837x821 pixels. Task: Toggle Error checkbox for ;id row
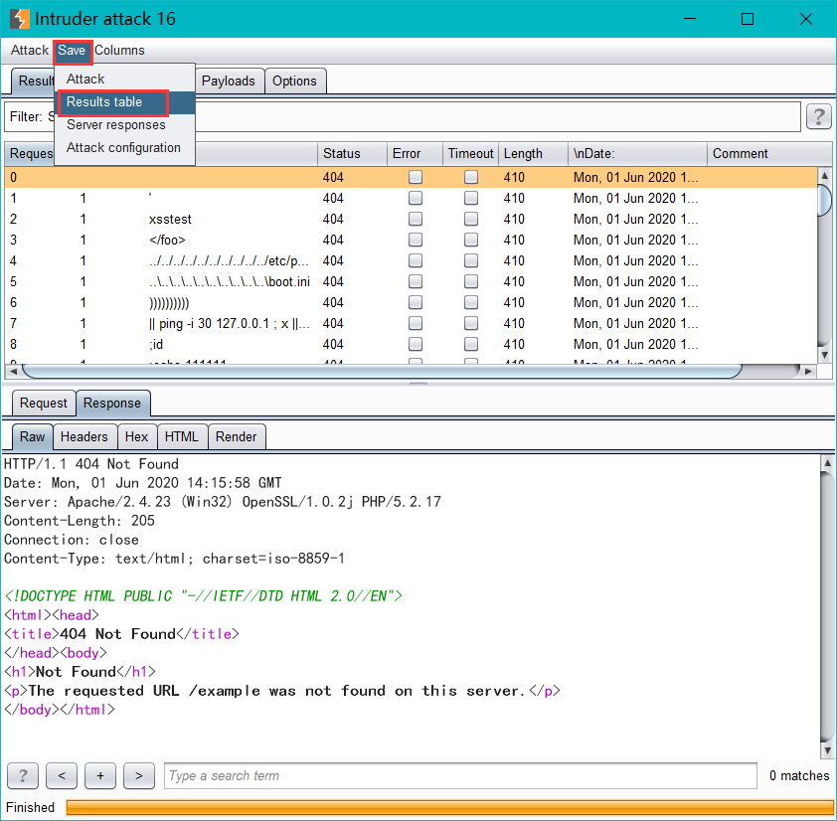tap(416, 344)
